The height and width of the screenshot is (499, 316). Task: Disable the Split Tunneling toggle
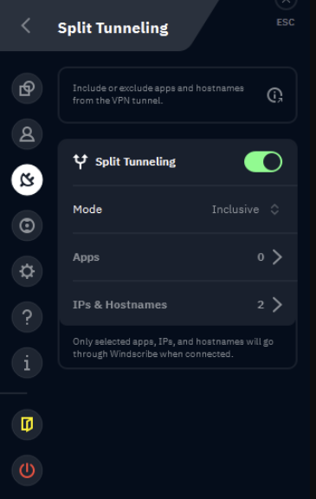pos(263,162)
